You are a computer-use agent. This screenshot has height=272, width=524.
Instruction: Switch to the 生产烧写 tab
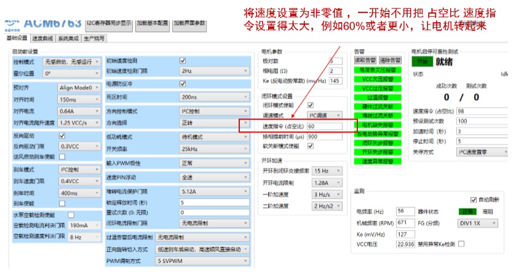coord(95,38)
